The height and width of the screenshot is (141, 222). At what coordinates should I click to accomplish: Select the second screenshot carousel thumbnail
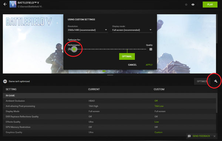pos(104,71)
